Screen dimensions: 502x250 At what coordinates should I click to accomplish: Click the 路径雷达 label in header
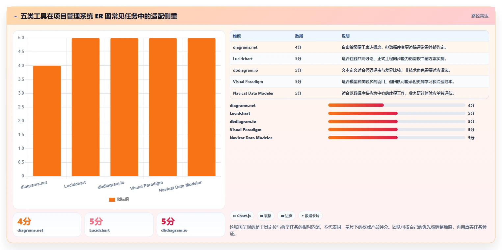[x=480, y=16]
